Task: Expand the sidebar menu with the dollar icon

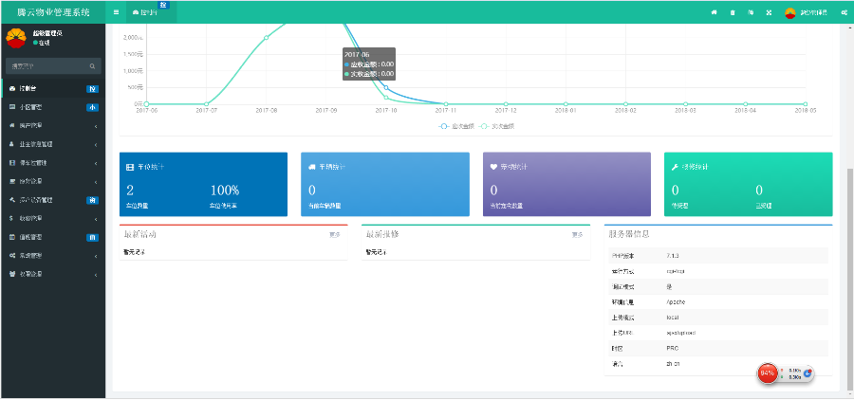Action: pos(52,218)
